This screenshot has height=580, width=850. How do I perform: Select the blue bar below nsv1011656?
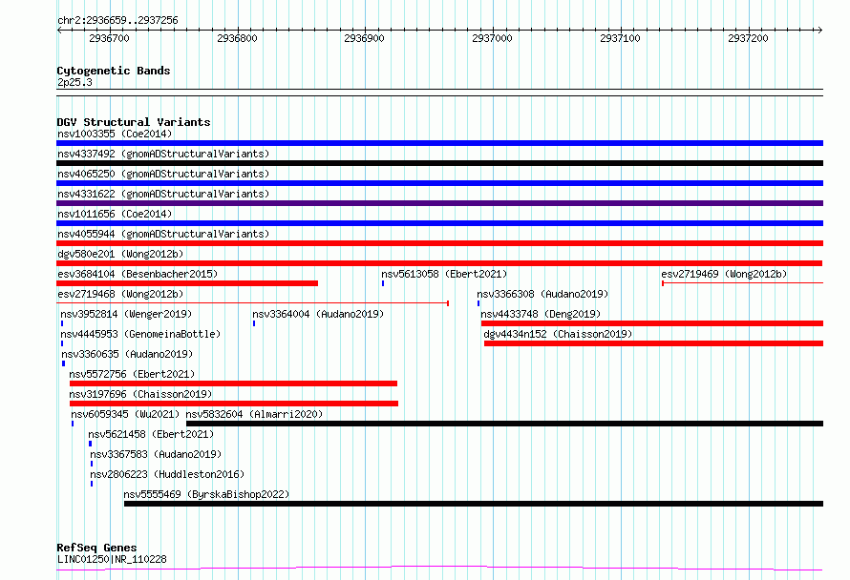(x=439, y=223)
